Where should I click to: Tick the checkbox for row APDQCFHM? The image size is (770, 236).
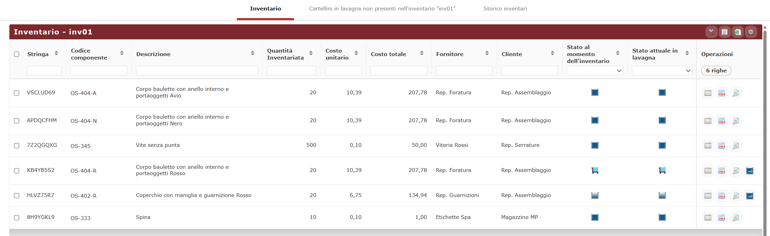17,121
